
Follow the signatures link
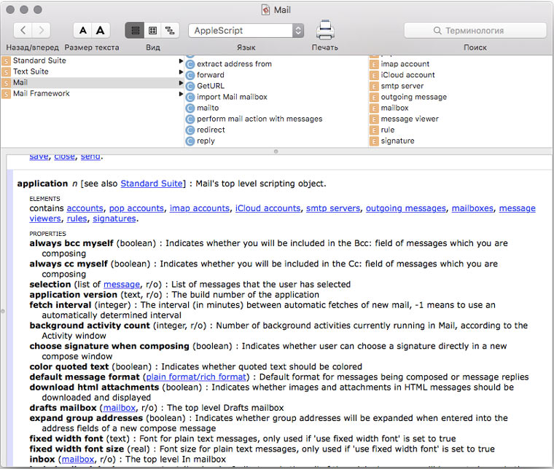click(114, 218)
